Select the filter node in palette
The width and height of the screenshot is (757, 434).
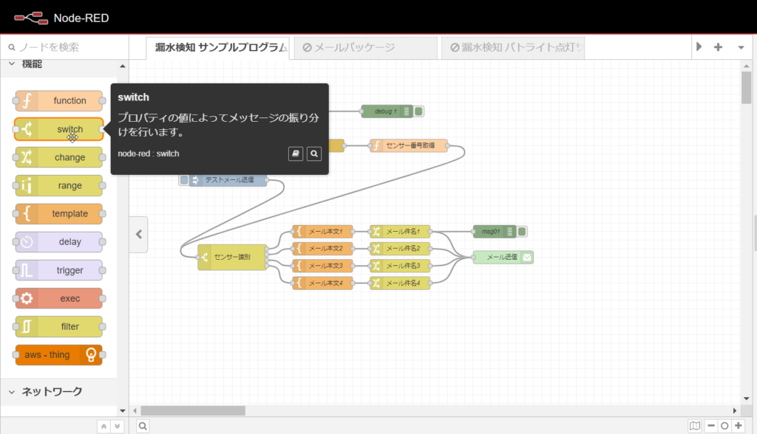pyautogui.click(x=59, y=327)
